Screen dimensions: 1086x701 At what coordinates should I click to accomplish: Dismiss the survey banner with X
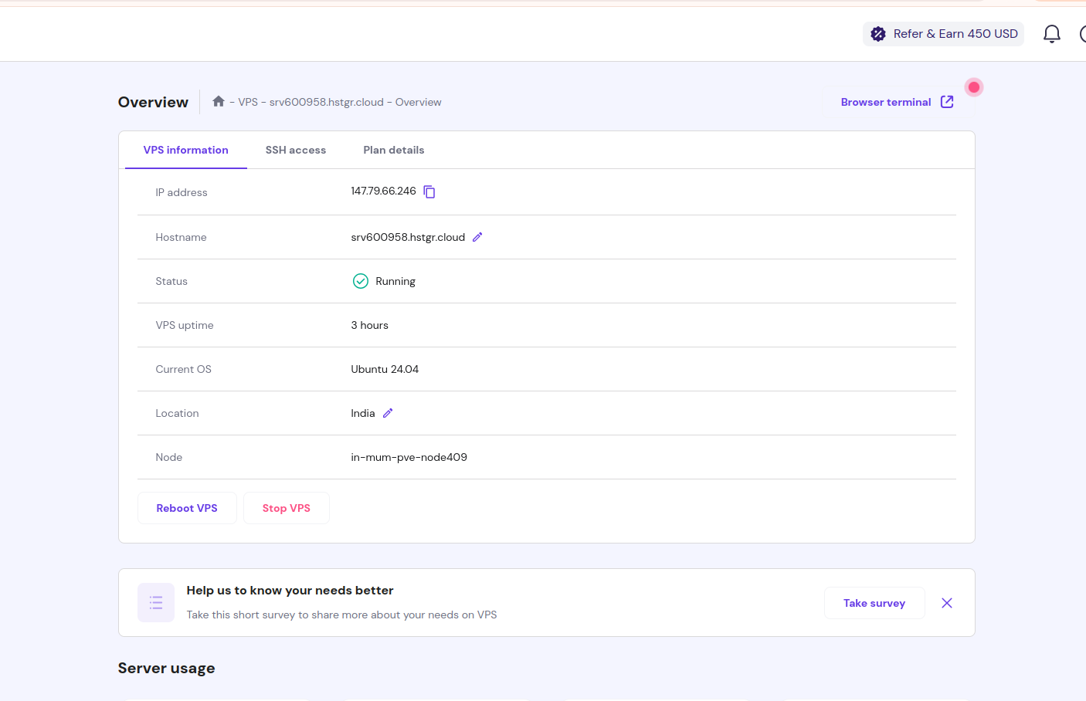[x=946, y=603]
